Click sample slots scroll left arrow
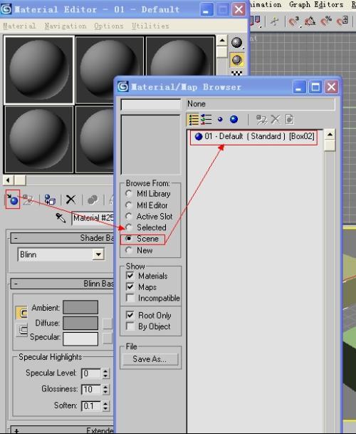The height and width of the screenshot is (434, 356). [9, 180]
